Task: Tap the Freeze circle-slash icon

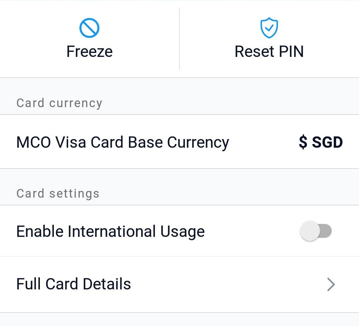Action: [x=89, y=28]
